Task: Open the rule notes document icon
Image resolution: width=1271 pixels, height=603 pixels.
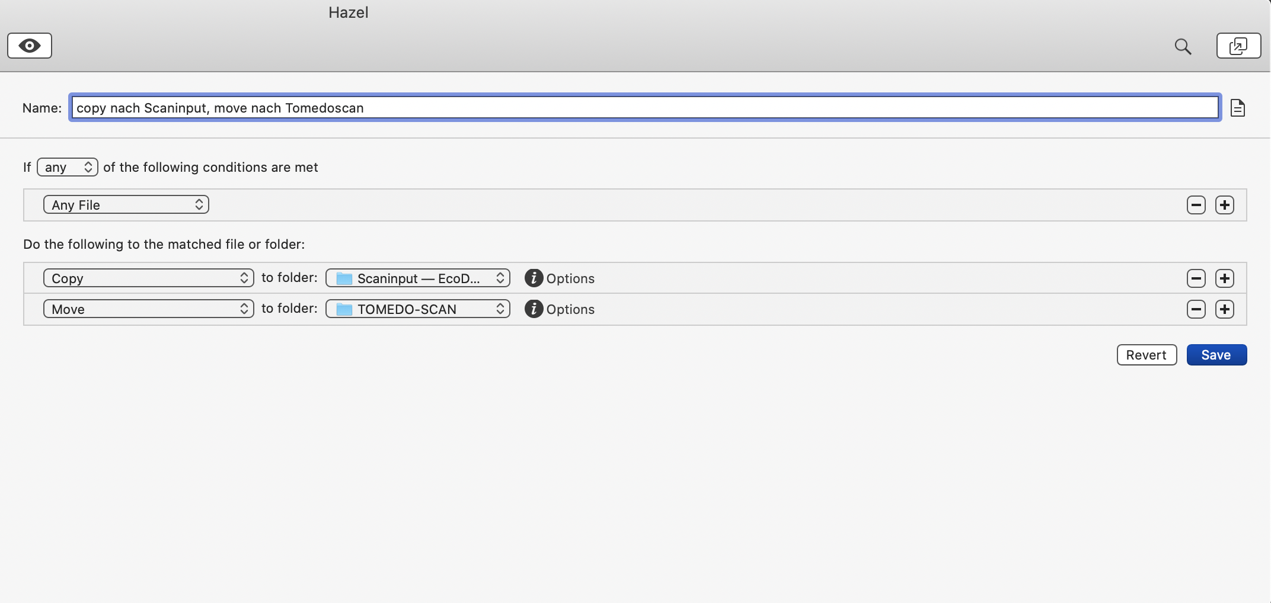Action: [x=1238, y=108]
